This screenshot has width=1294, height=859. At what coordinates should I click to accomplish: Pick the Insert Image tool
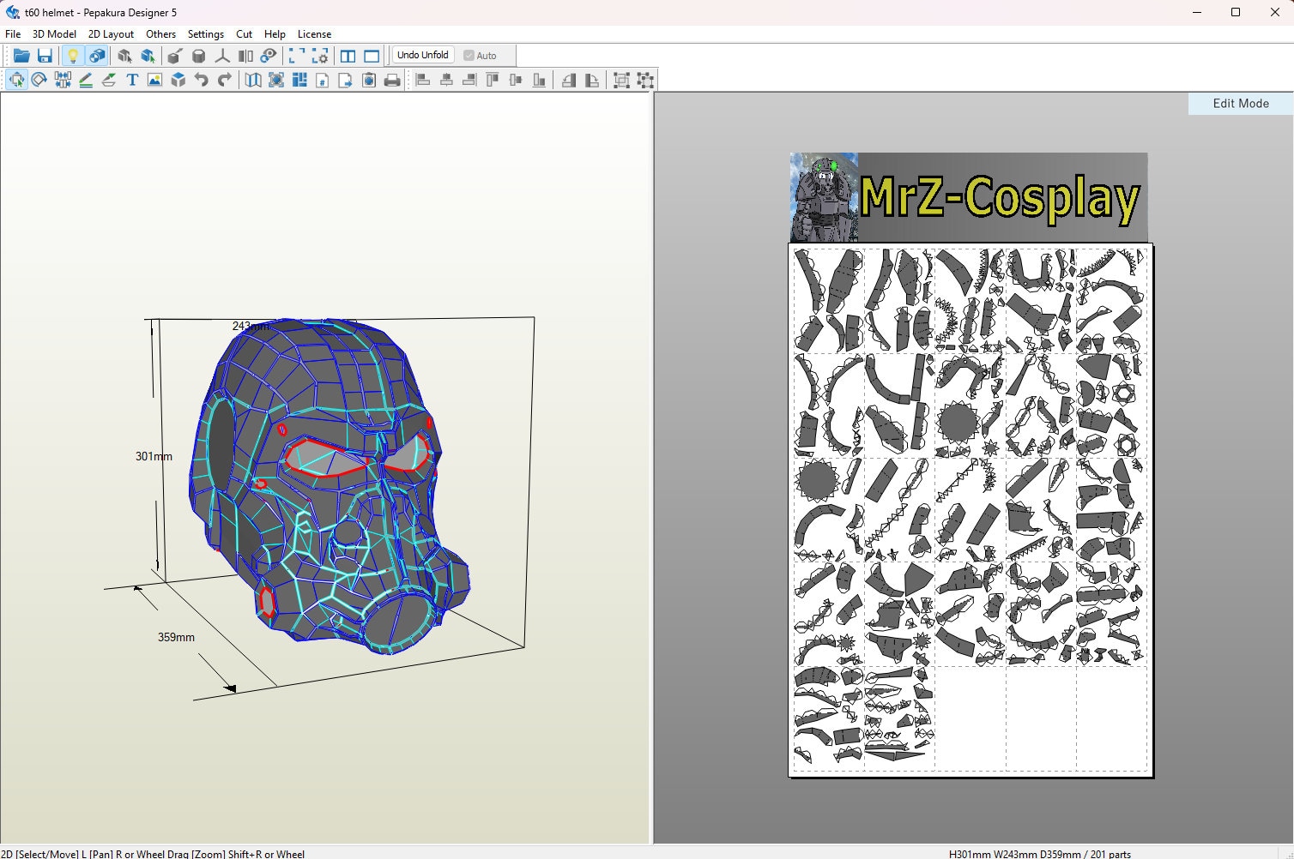pyautogui.click(x=154, y=80)
